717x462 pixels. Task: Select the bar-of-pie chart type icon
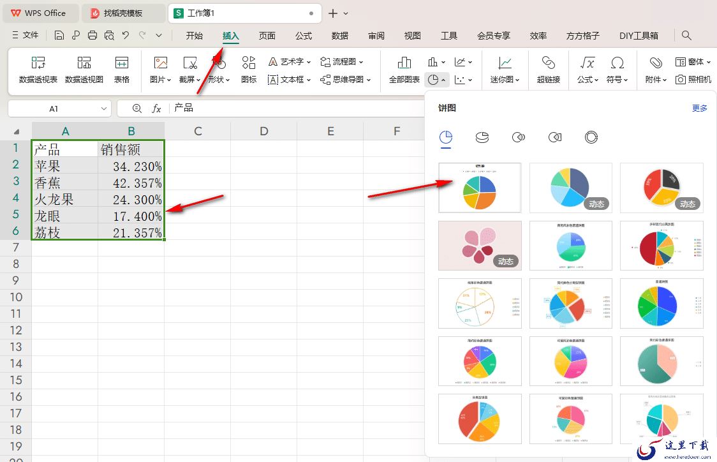pos(555,137)
